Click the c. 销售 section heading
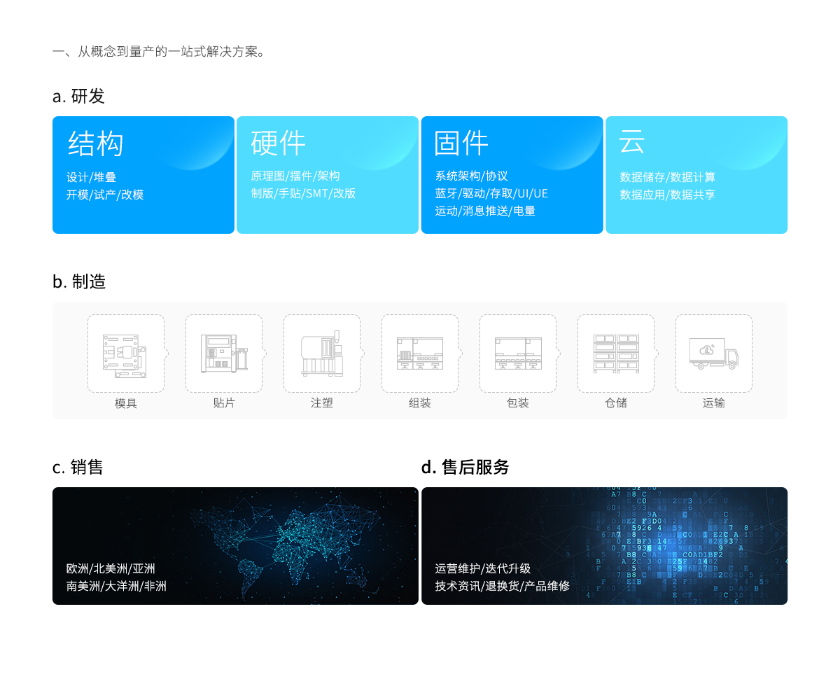 78,467
